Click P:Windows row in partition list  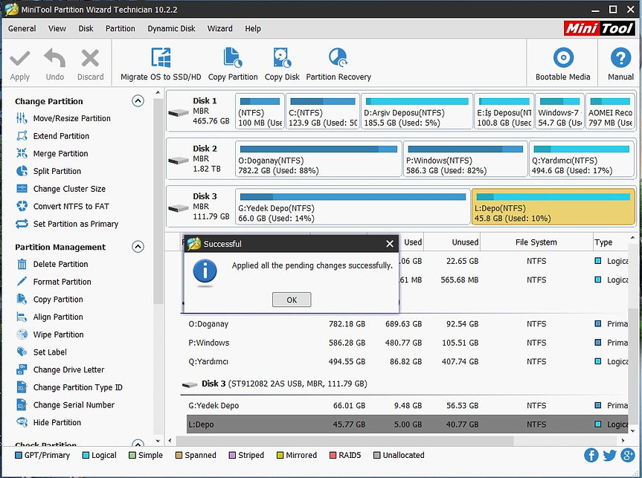click(x=408, y=343)
